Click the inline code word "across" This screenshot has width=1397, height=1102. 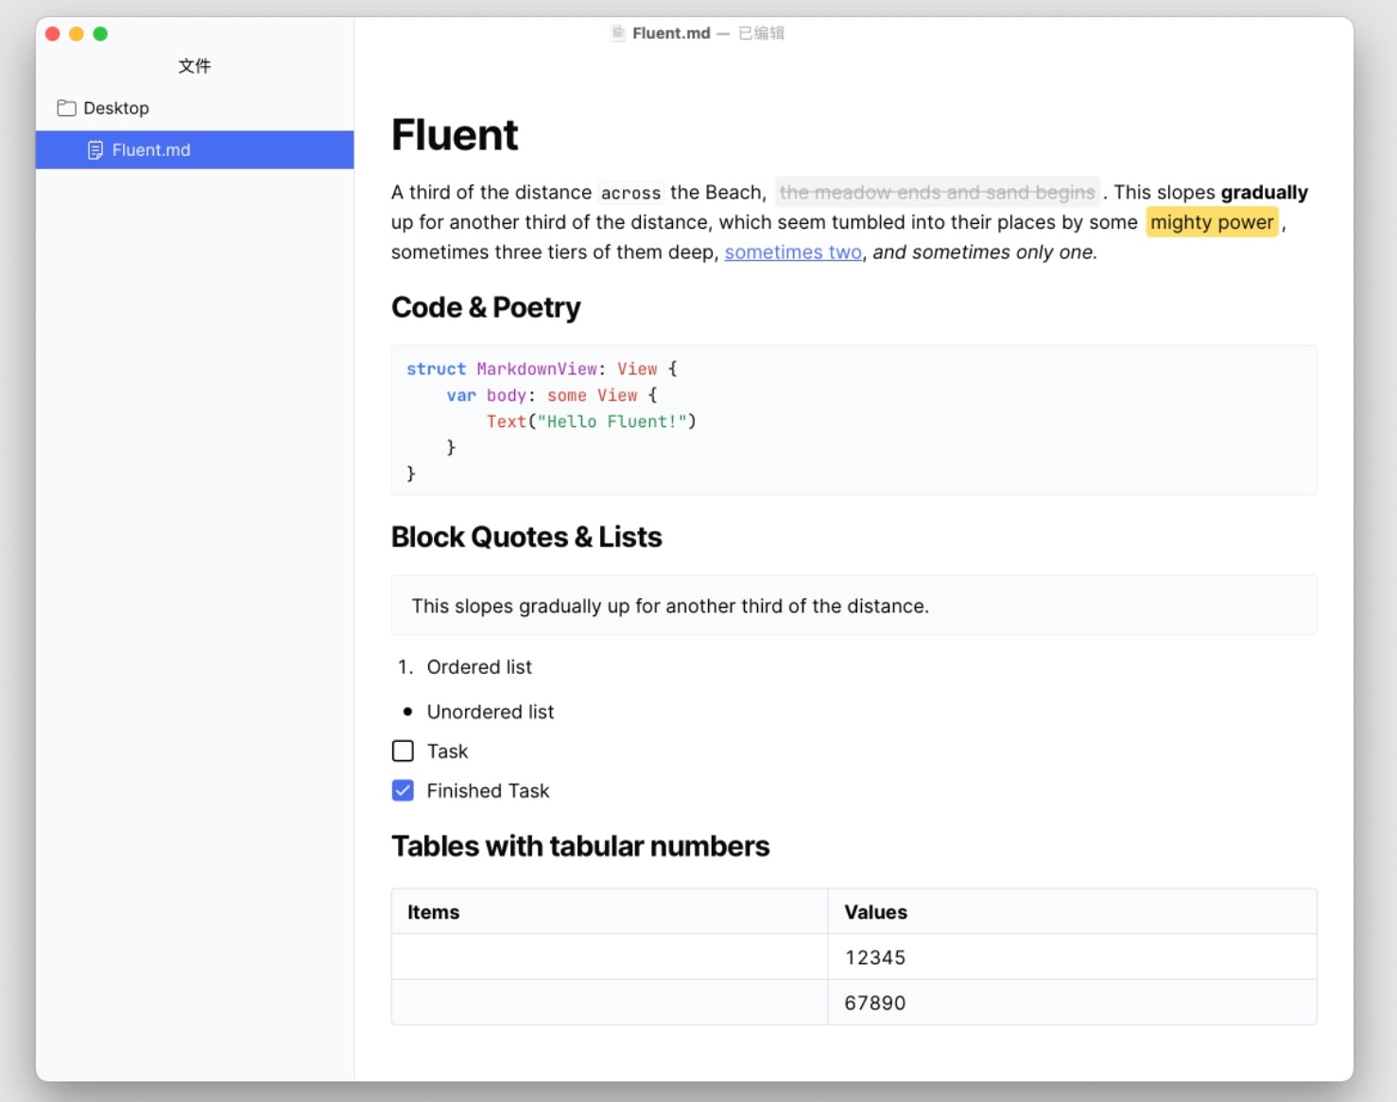pyautogui.click(x=630, y=193)
